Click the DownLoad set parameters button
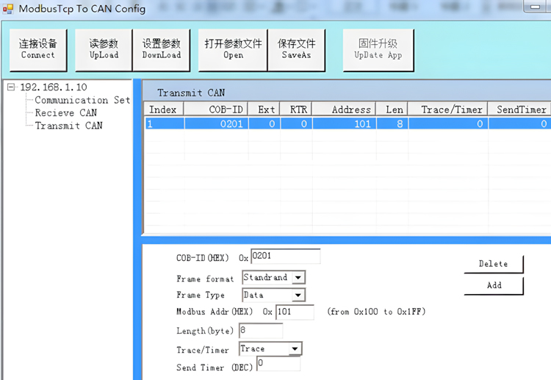 pos(161,49)
